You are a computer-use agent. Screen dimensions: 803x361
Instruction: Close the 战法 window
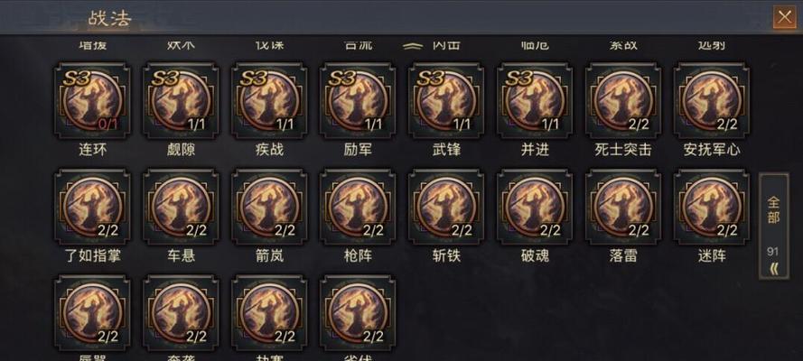(x=785, y=17)
